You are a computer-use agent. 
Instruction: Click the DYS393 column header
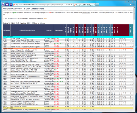pos(65,30)
